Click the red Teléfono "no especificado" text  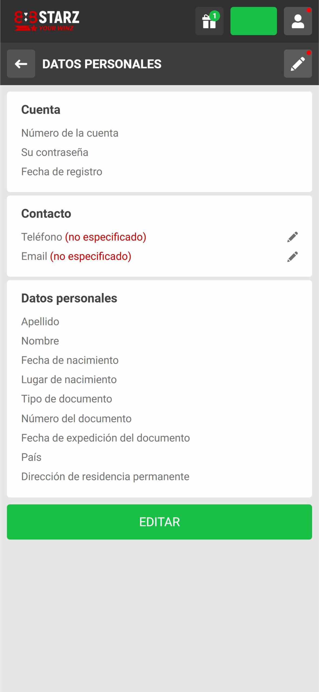coord(106,237)
